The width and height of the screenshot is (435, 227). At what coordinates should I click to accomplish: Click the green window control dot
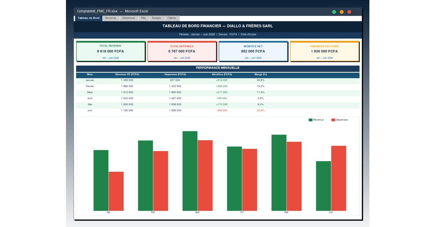point(334,12)
